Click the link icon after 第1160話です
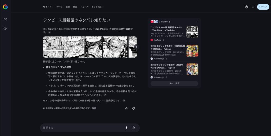Viewport: 271px width, 136px height. pos(49,32)
